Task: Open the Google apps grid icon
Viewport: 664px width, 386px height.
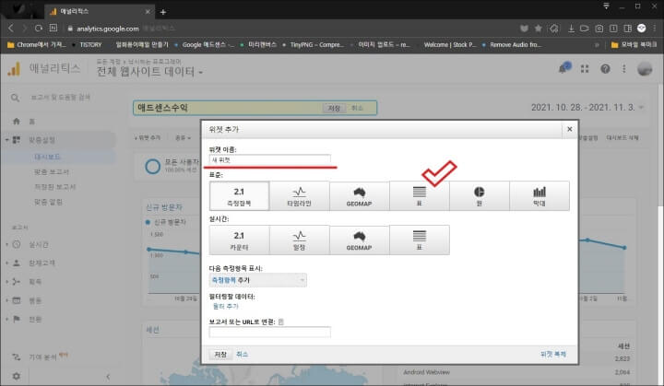Action: pyautogui.click(x=585, y=68)
